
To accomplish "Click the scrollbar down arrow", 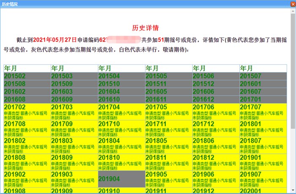I will tap(293, 191).
